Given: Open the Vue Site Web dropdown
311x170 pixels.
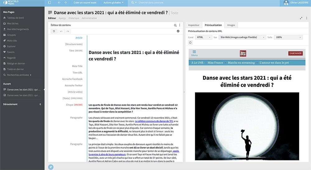Looking at the screenshot, I should pyautogui.click(x=242, y=37).
